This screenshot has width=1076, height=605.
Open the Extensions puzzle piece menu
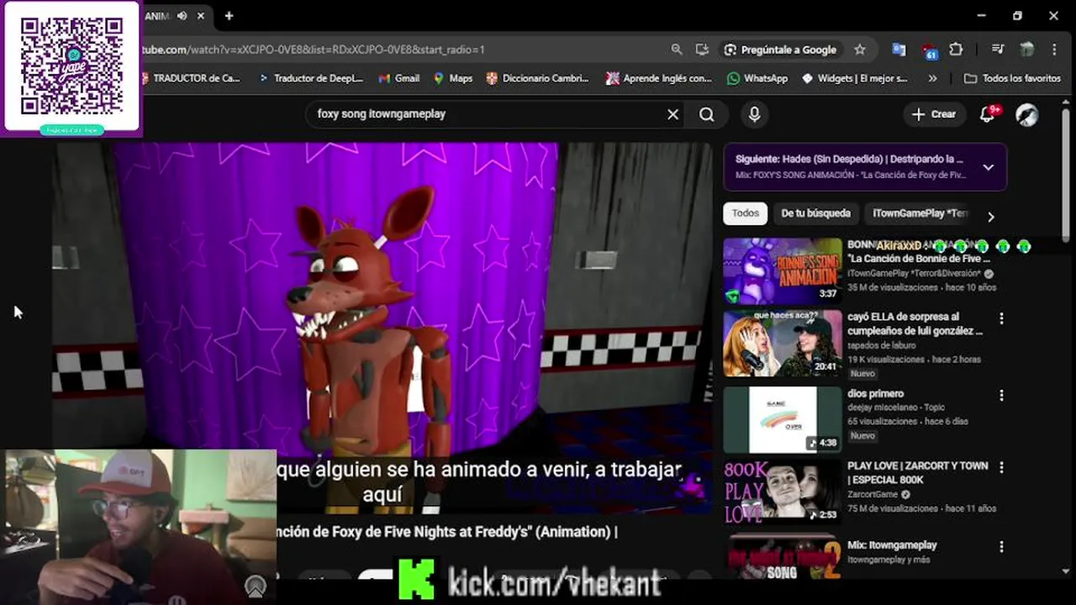click(x=956, y=50)
